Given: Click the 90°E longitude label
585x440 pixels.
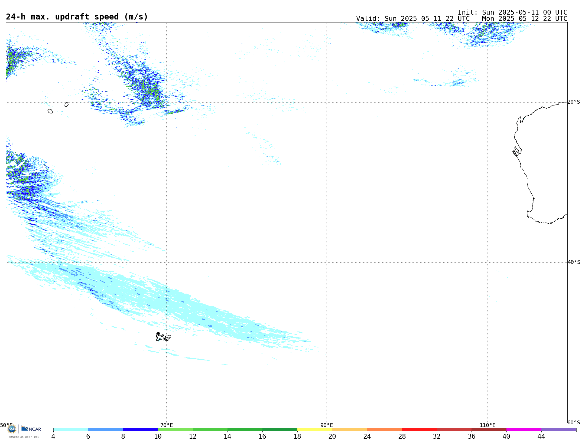Looking at the screenshot, I should click(x=327, y=425).
